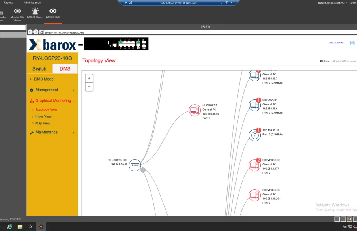Screen dimensions: 357x231
Task: Collapse the branch with grey minus circle
Action: coord(143,170)
